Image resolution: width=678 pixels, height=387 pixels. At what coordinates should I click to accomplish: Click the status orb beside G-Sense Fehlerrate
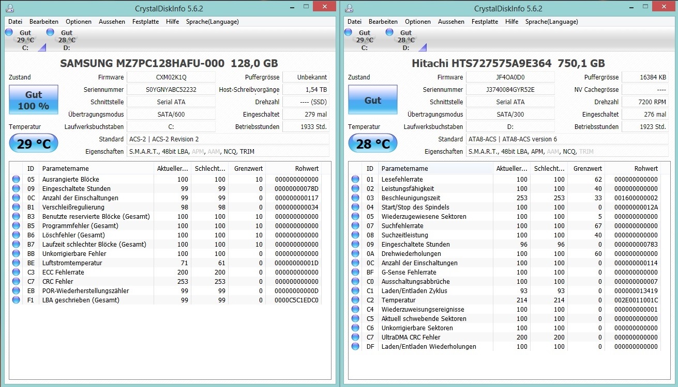coord(355,272)
